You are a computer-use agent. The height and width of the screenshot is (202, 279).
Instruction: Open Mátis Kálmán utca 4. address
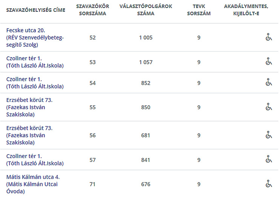(33, 177)
